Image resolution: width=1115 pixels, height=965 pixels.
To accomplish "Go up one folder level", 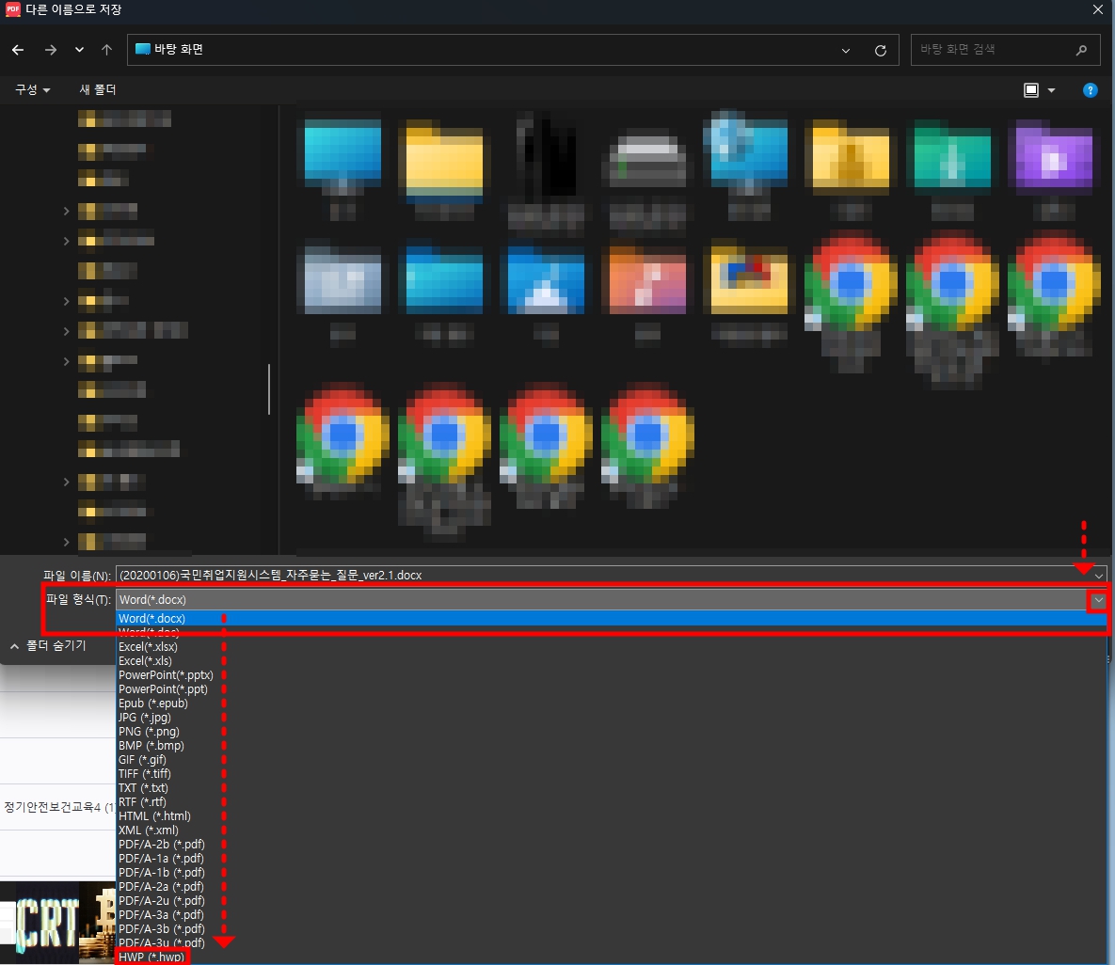I will tap(106, 50).
